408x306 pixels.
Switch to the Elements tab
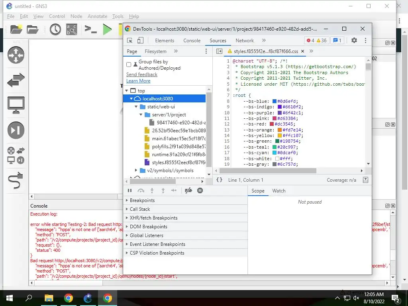165,41
